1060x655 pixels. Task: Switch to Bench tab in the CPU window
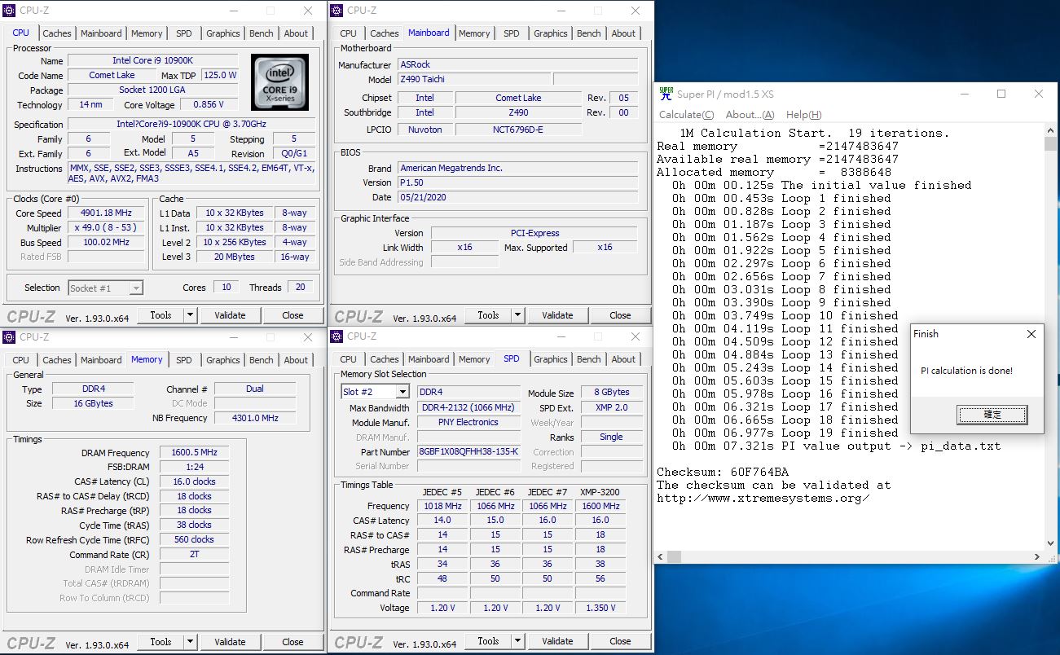[x=262, y=33]
